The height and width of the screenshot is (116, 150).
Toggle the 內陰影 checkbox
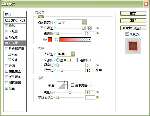coord(6,32)
